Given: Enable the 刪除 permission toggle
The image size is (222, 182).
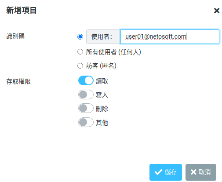Looking at the screenshot, I should [x=86, y=108].
